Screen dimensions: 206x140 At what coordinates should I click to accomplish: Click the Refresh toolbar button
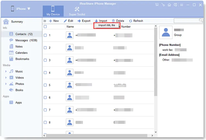(x=136, y=21)
